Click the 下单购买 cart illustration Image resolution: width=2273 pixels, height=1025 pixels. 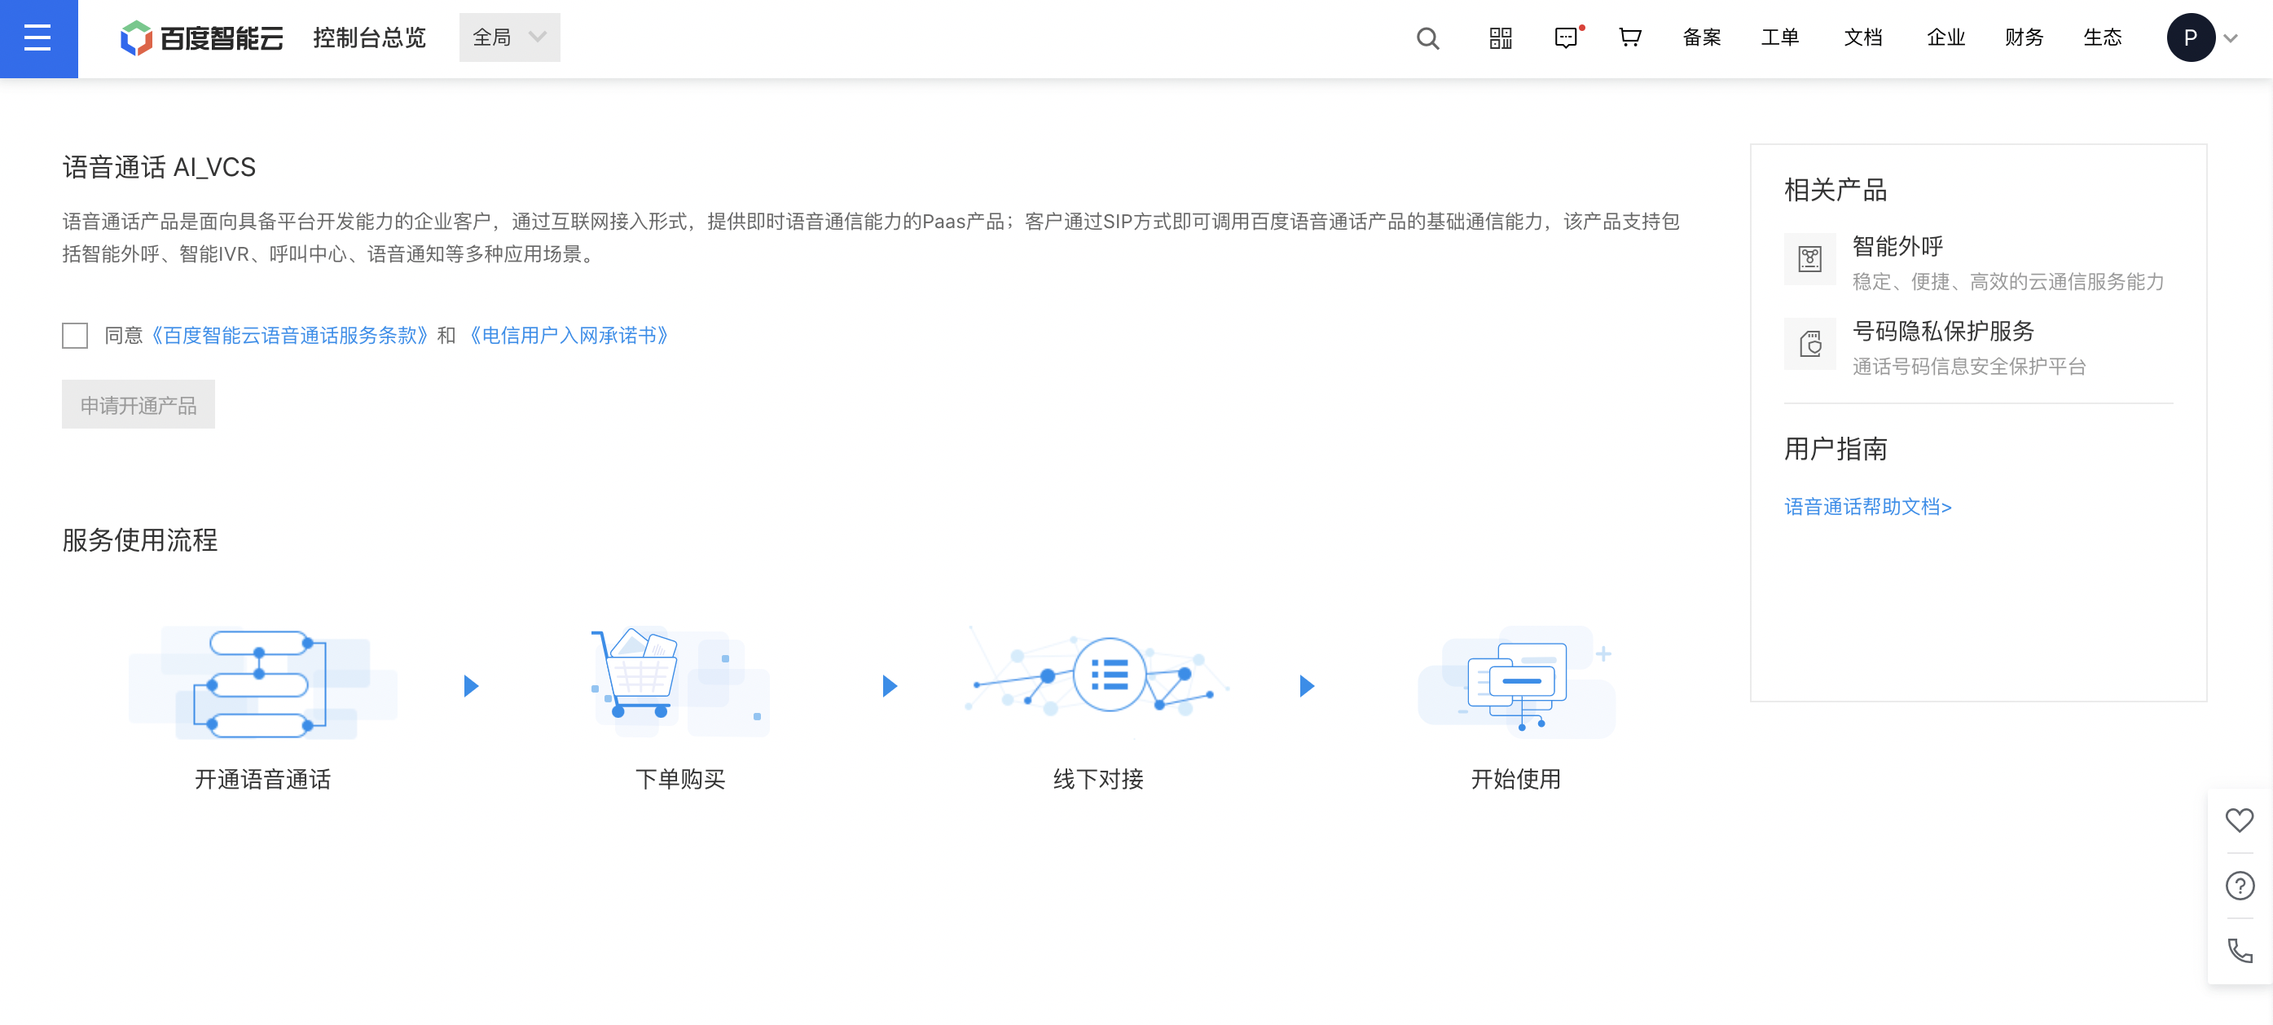click(x=679, y=684)
